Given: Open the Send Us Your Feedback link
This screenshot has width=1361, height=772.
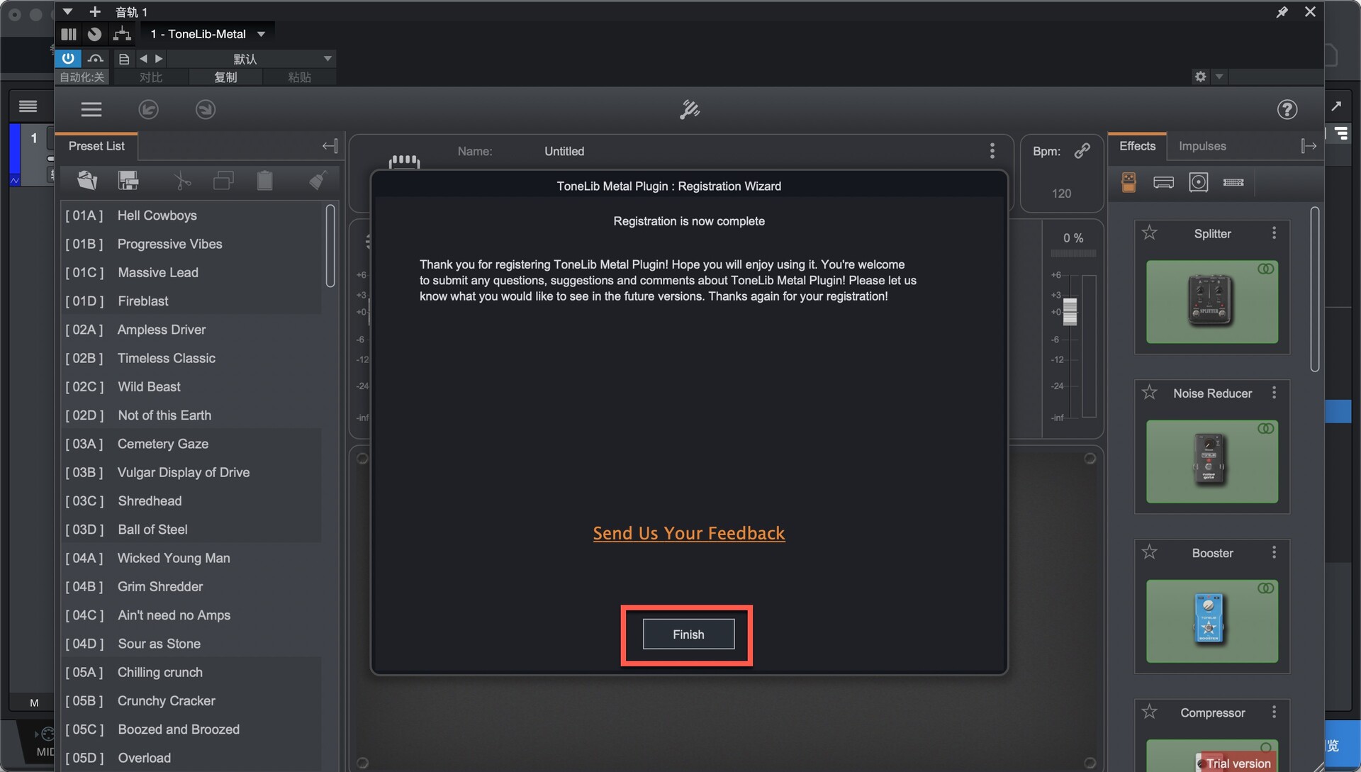Looking at the screenshot, I should point(688,533).
